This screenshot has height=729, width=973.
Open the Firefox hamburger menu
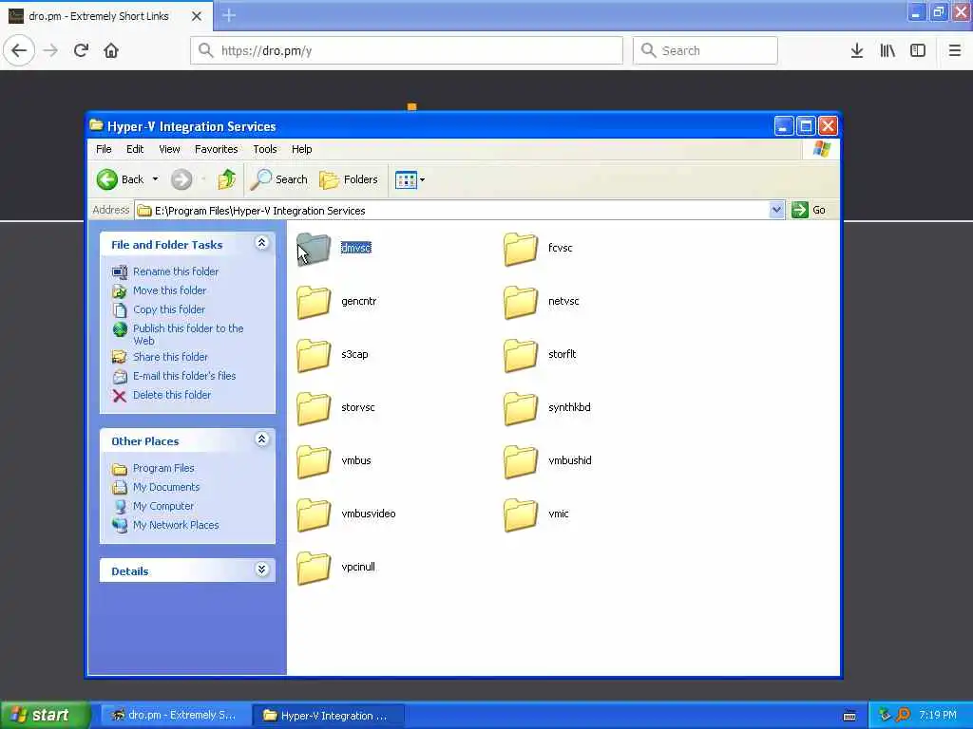click(954, 51)
